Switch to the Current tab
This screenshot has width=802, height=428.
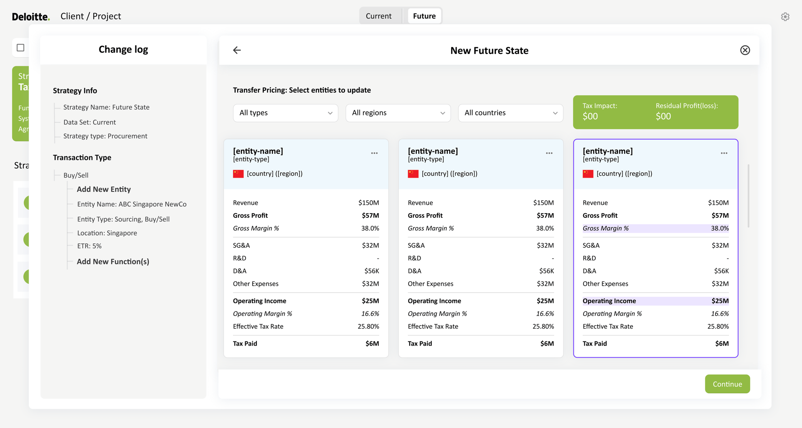378,16
